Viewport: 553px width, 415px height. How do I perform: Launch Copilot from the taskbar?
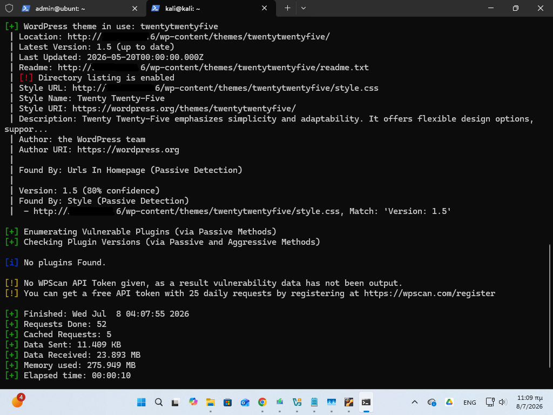tap(193, 402)
